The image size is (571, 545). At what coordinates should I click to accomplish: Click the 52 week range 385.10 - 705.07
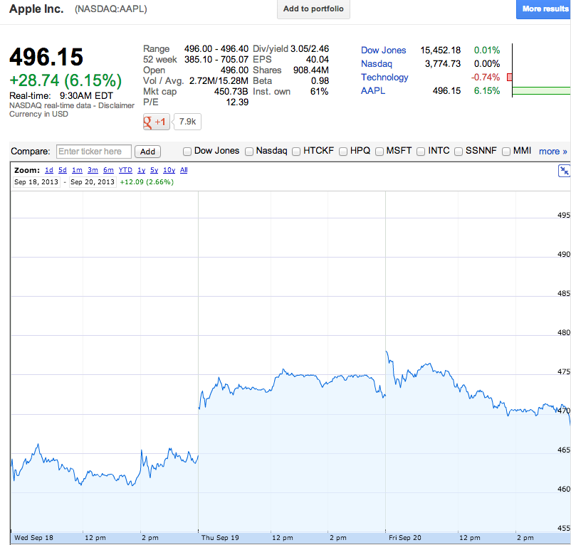pos(216,59)
